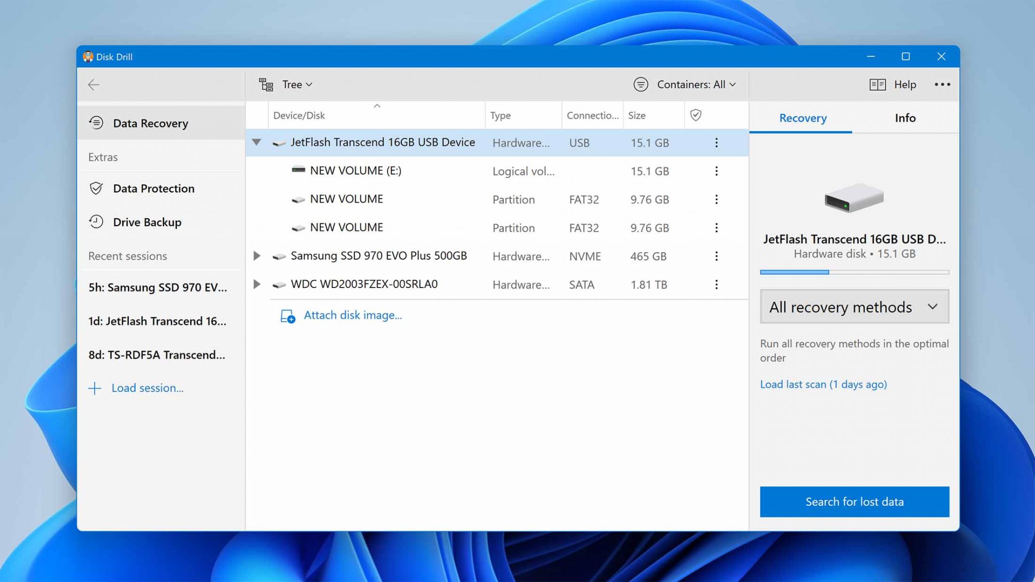Click Attach disk image... link
This screenshot has height=582, width=1035.
(353, 315)
